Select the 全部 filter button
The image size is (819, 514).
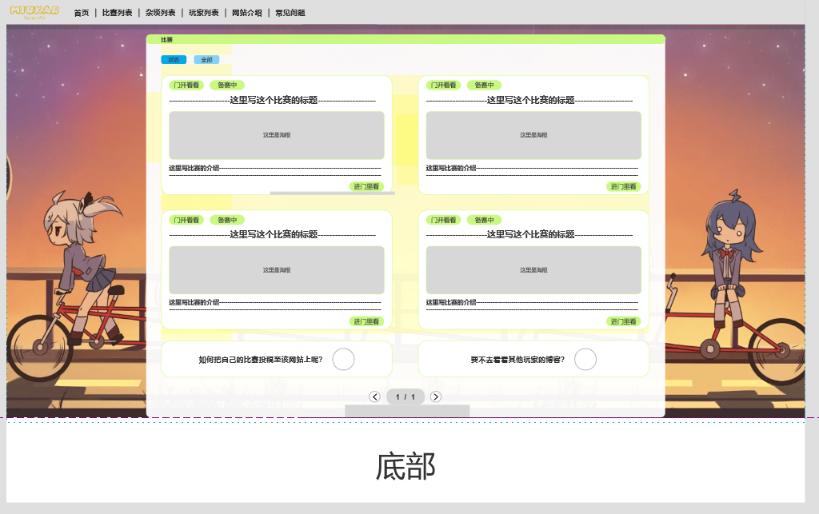[x=207, y=60]
